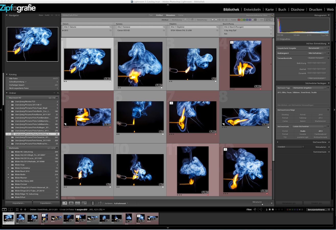Add to keyword list with plus icon
This screenshot has width=336, height=230.
(278, 142)
